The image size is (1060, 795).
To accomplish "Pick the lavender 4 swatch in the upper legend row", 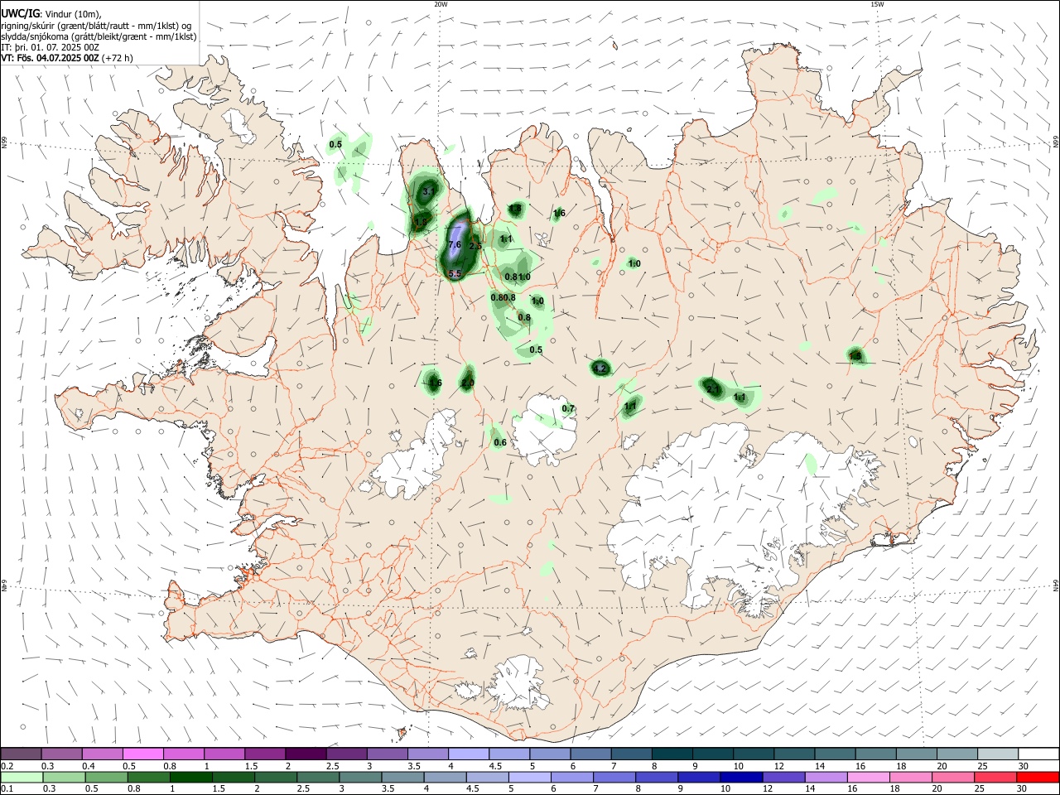I will pyautogui.click(x=467, y=754).
